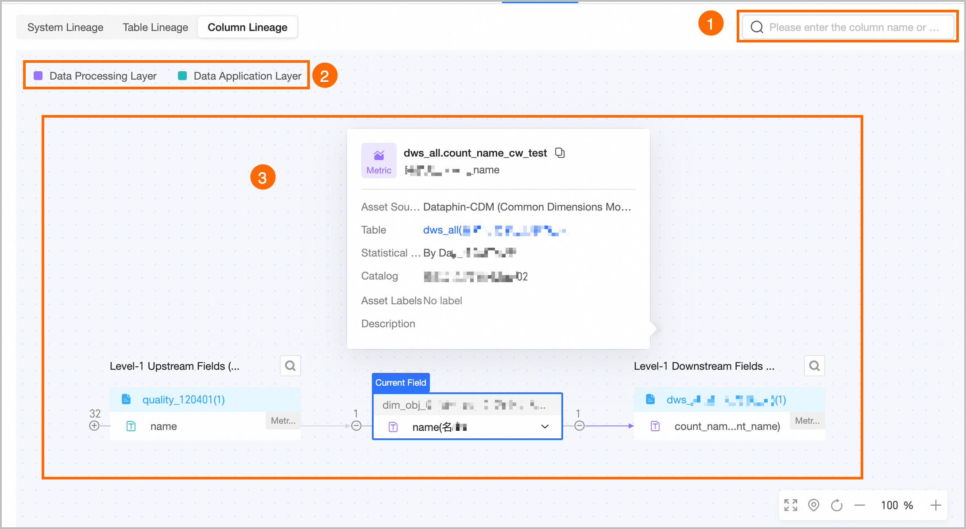
Task: Collapse upstream with minus circle left of current field
Action: [356, 426]
